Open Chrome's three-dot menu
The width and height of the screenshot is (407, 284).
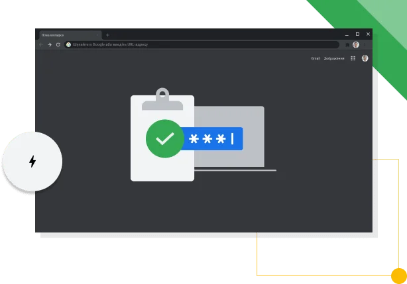pos(365,44)
